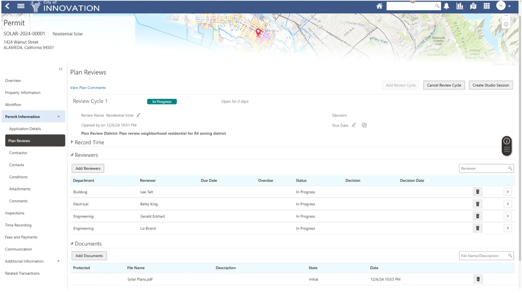Click the home icon in header

click(379, 6)
